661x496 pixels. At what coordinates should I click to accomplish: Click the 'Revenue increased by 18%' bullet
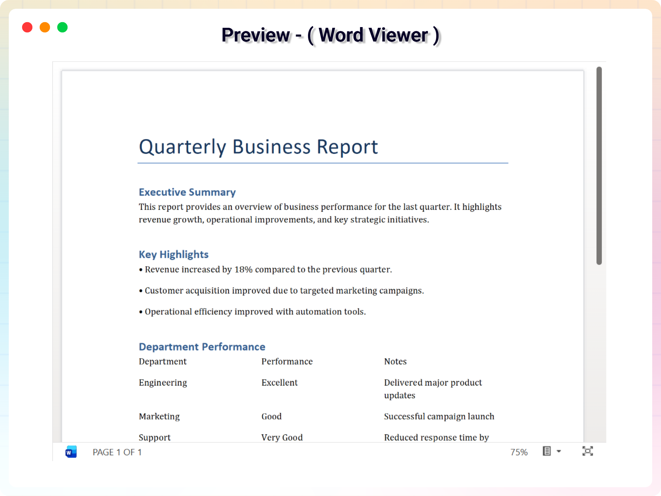coord(265,269)
